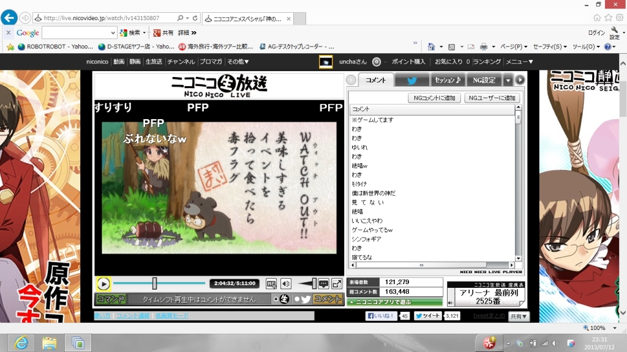Click the IE forward arrow button

[25, 18]
